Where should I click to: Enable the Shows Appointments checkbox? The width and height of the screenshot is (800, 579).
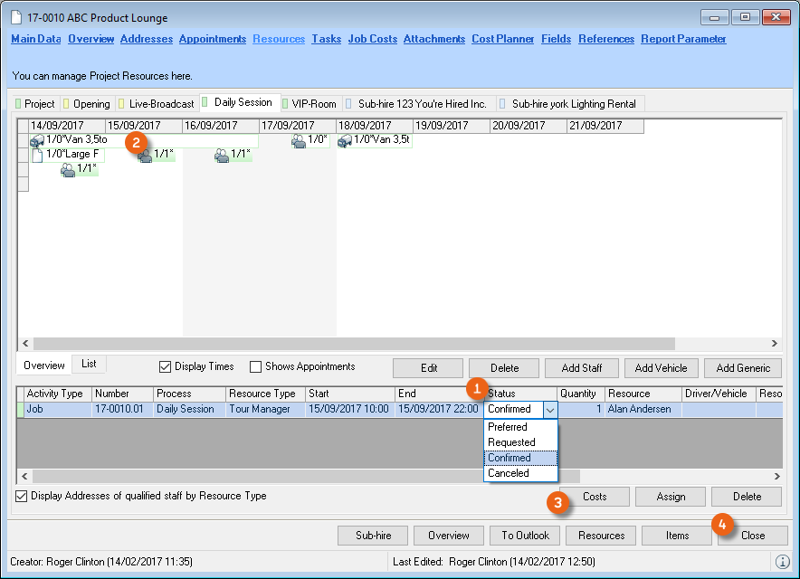pyautogui.click(x=255, y=366)
